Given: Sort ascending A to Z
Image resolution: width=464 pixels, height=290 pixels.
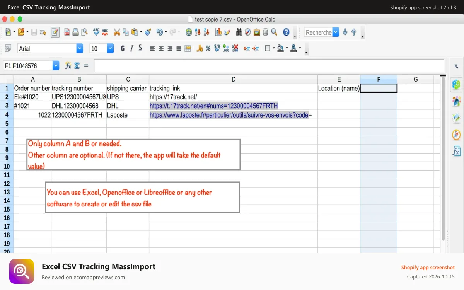Looking at the screenshot, I should click(x=198, y=32).
